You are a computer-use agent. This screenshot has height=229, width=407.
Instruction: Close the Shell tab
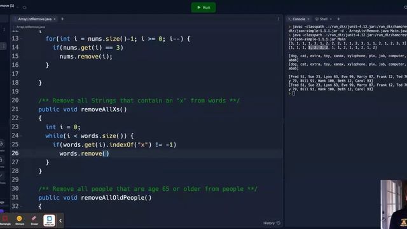(x=331, y=19)
